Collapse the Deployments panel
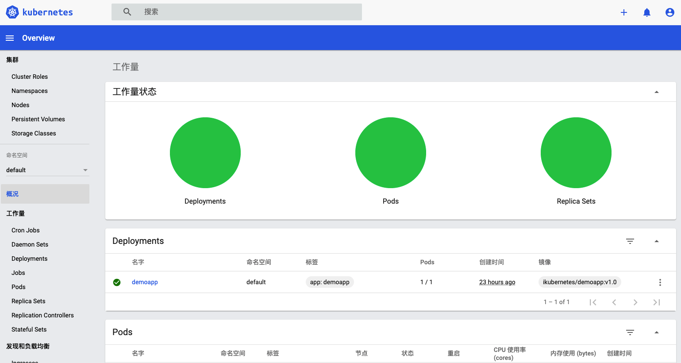Image resolution: width=681 pixels, height=363 pixels. tap(656, 241)
